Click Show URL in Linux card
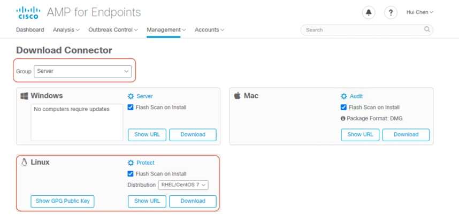 click(x=147, y=201)
